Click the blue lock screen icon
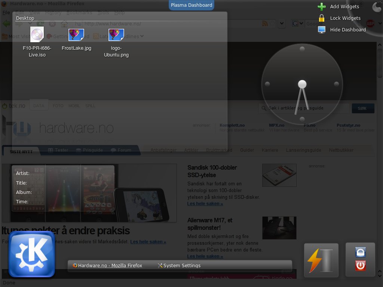This screenshot has height=287, width=383. coord(360,252)
